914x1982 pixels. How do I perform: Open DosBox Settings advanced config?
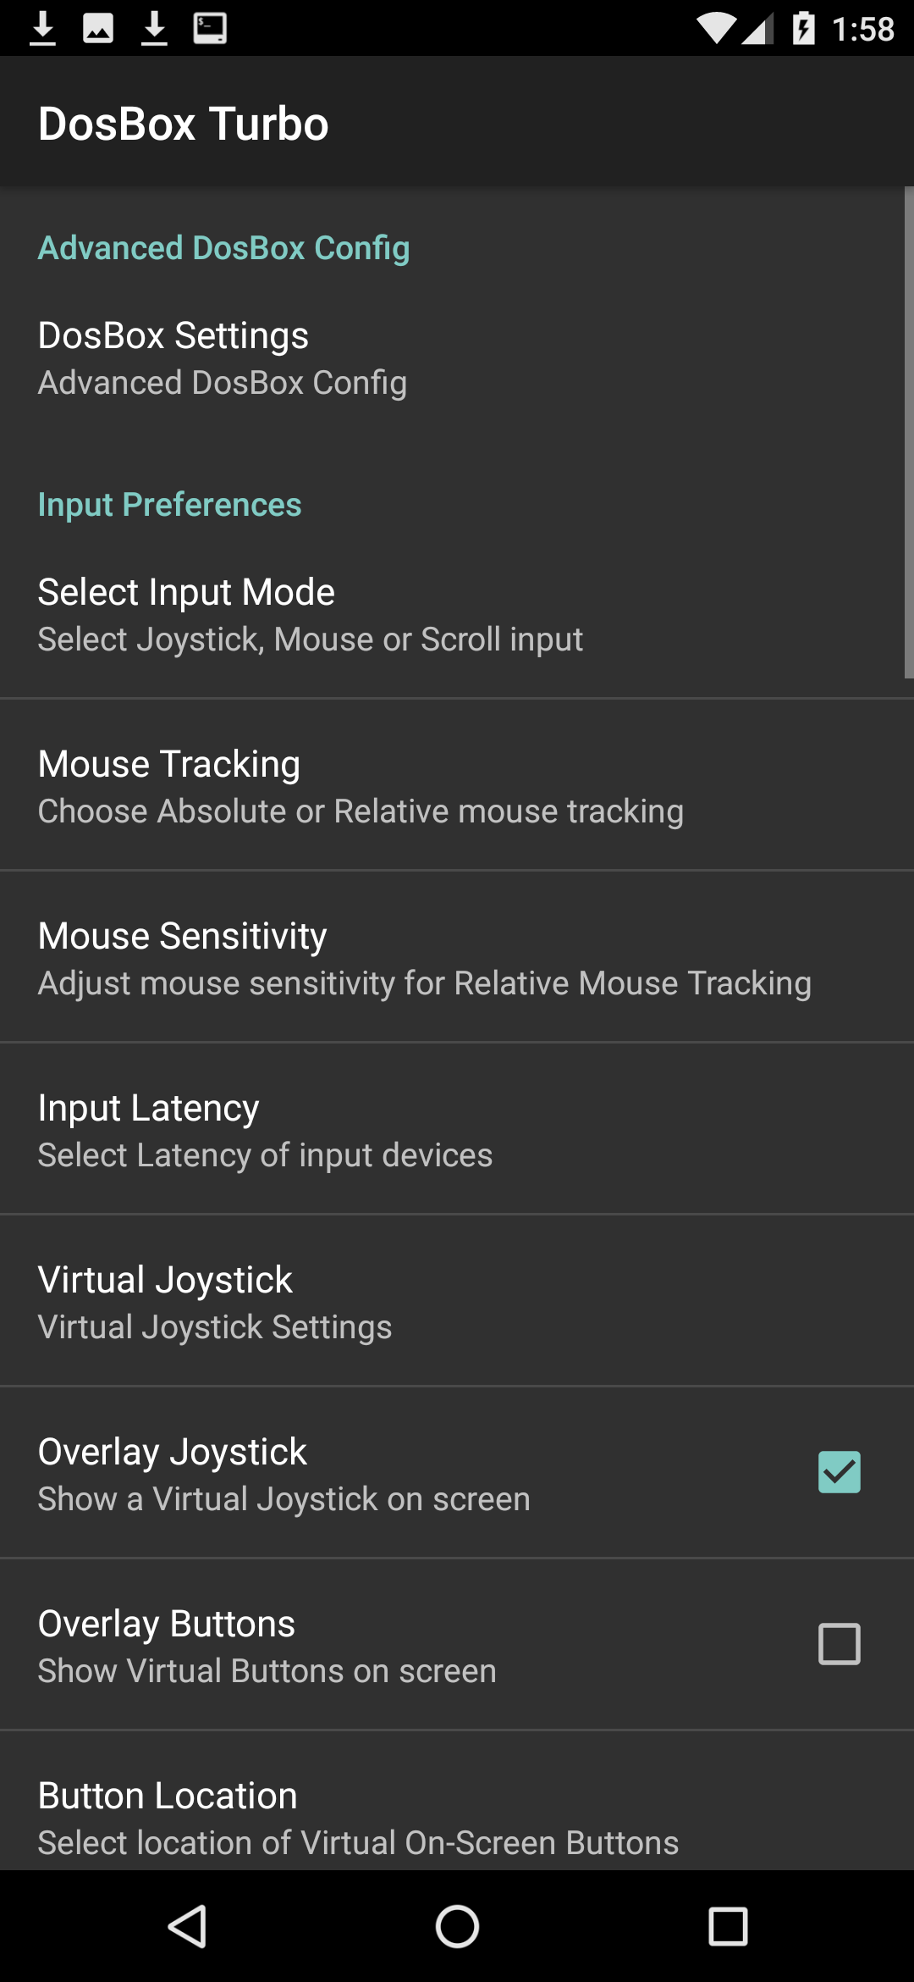[x=457, y=358]
